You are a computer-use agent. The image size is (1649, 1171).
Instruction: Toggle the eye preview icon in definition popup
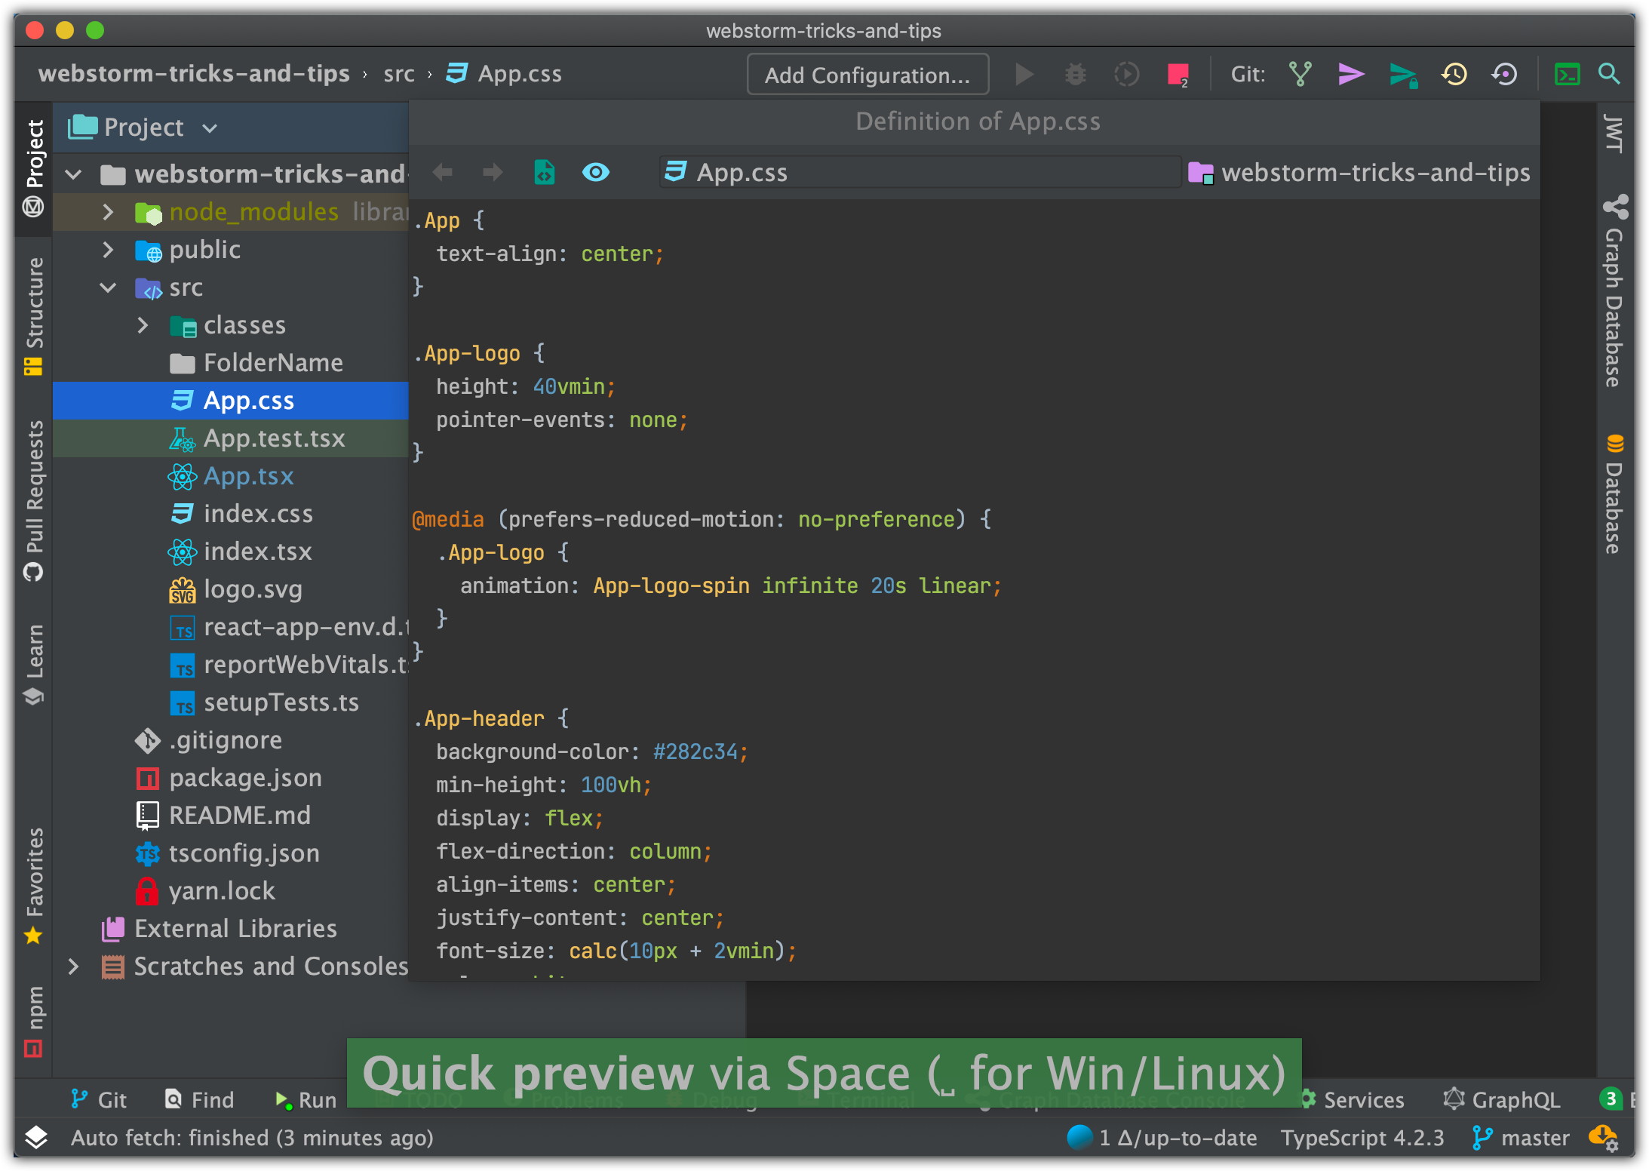coord(595,172)
